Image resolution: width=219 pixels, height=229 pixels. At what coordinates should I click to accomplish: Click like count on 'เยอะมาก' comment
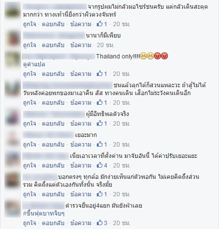point(102,144)
